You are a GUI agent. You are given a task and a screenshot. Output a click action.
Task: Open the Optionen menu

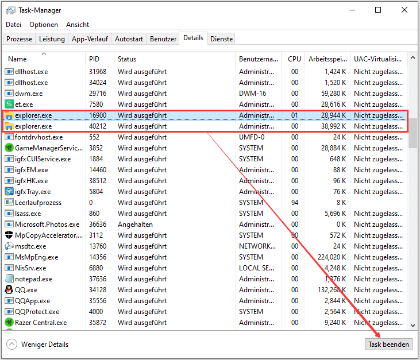44,25
